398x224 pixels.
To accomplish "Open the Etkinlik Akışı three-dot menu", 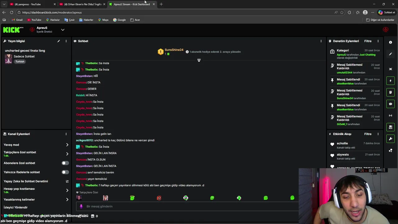I will 378,134.
